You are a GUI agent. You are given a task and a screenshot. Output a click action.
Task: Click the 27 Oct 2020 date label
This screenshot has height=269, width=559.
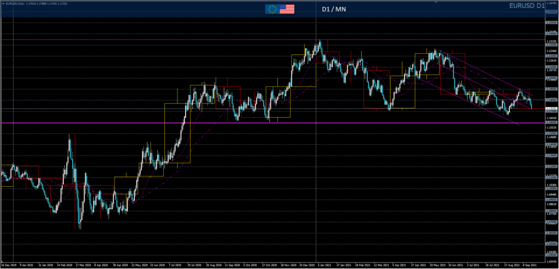[x=269, y=266]
